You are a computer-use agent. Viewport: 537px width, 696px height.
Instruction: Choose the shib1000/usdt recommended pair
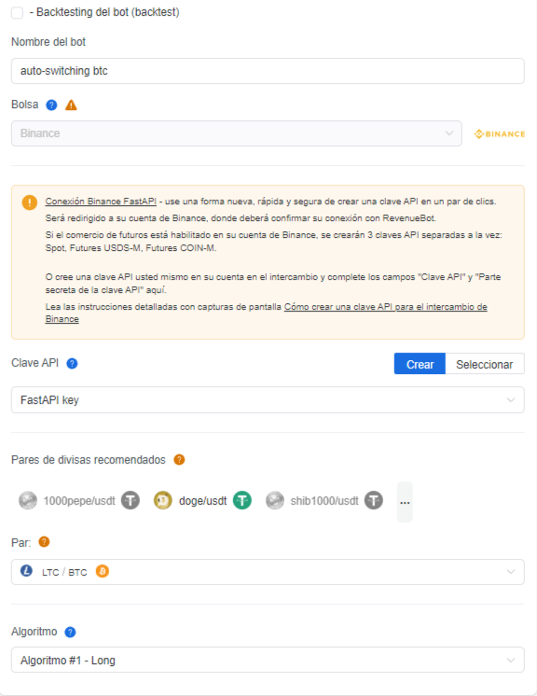coord(324,501)
